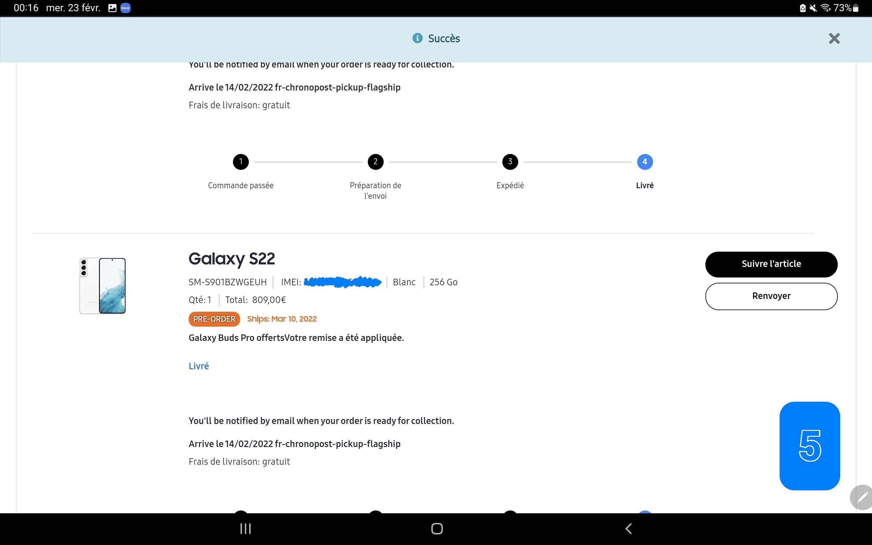Tap the back arrow in navigation bar
Image resolution: width=872 pixels, height=545 pixels.
[x=628, y=529]
